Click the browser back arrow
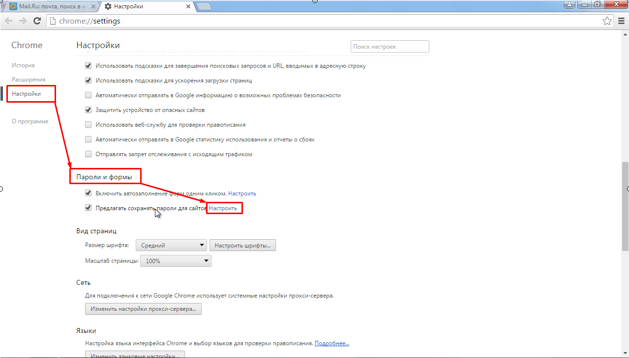629x358 pixels. (x=9, y=21)
